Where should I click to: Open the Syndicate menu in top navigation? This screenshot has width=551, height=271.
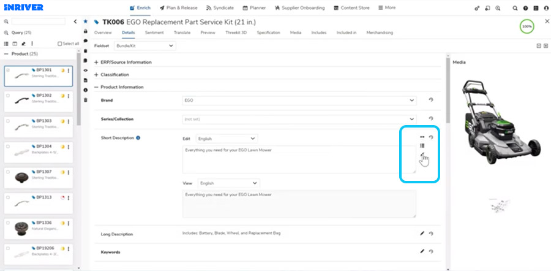[220, 8]
